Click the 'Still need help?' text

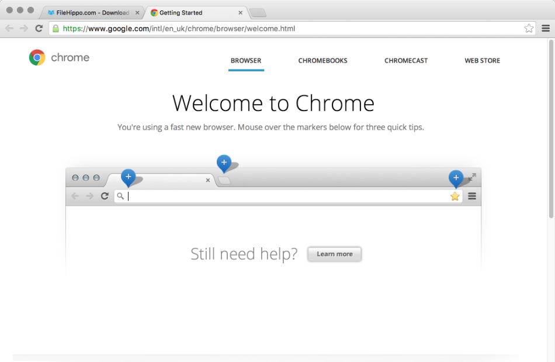pyautogui.click(x=244, y=254)
